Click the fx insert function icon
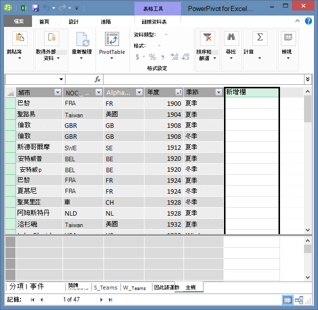Image resolution: width=318 pixels, height=310 pixels. [x=97, y=79]
